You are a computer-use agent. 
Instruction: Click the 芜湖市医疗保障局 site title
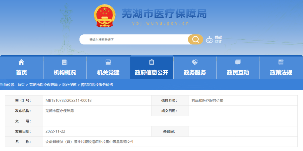tap(164, 13)
